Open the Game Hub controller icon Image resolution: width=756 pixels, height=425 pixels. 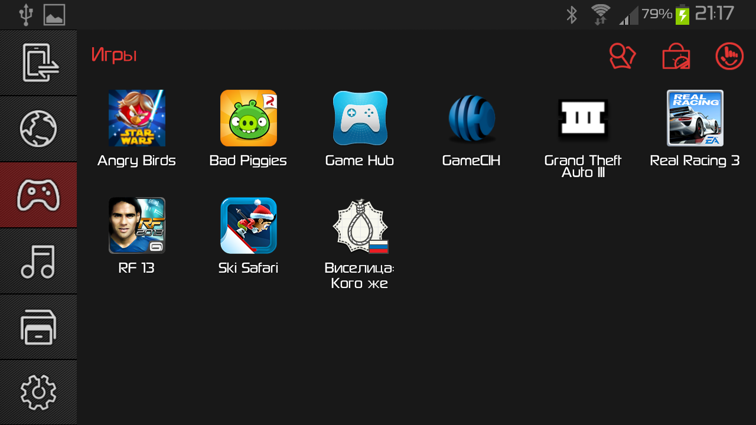[x=360, y=118]
